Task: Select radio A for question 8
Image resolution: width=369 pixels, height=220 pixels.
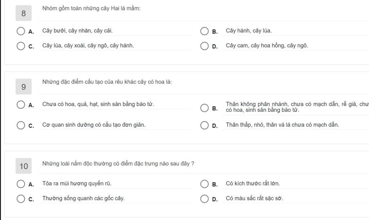Action: 21,31
